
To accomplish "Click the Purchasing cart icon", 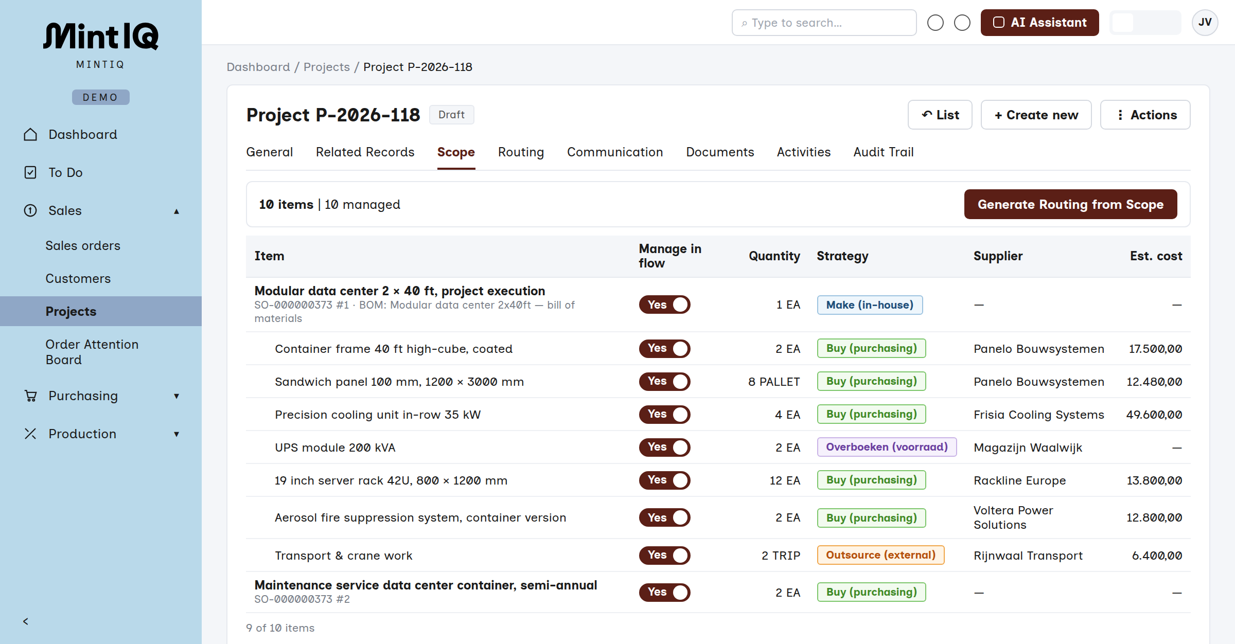I will 30,396.
